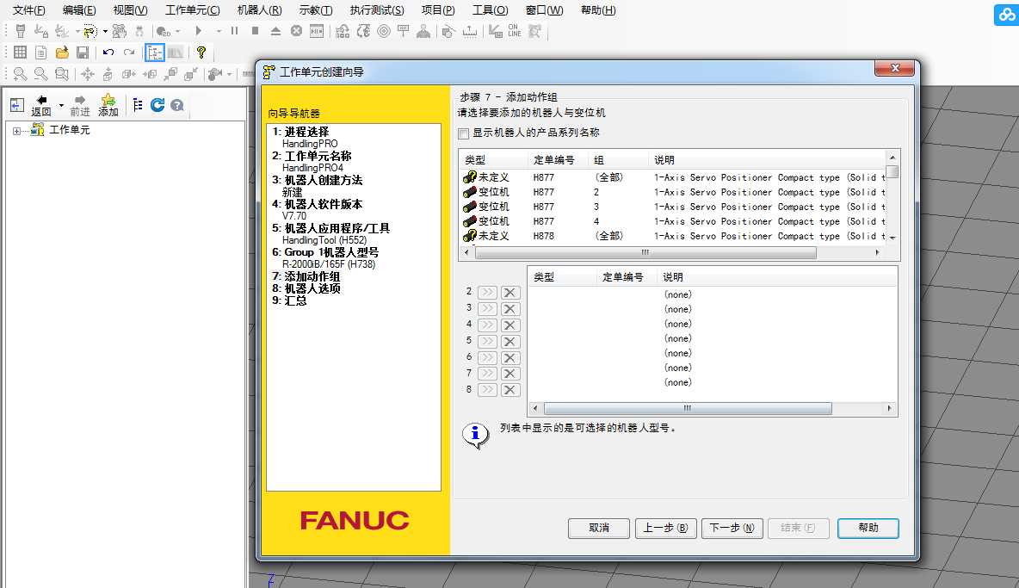Click the yellow robot selection icon
The image size is (1019, 588).
click(x=90, y=31)
